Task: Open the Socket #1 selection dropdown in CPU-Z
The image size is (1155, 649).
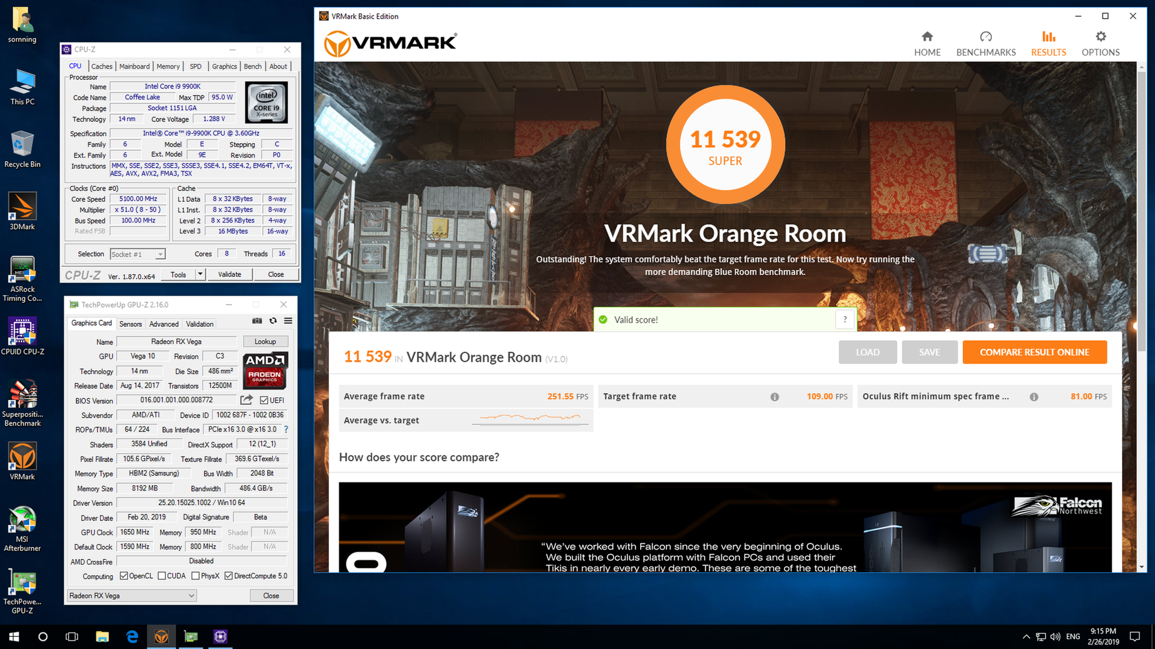Action: pyautogui.click(x=138, y=254)
